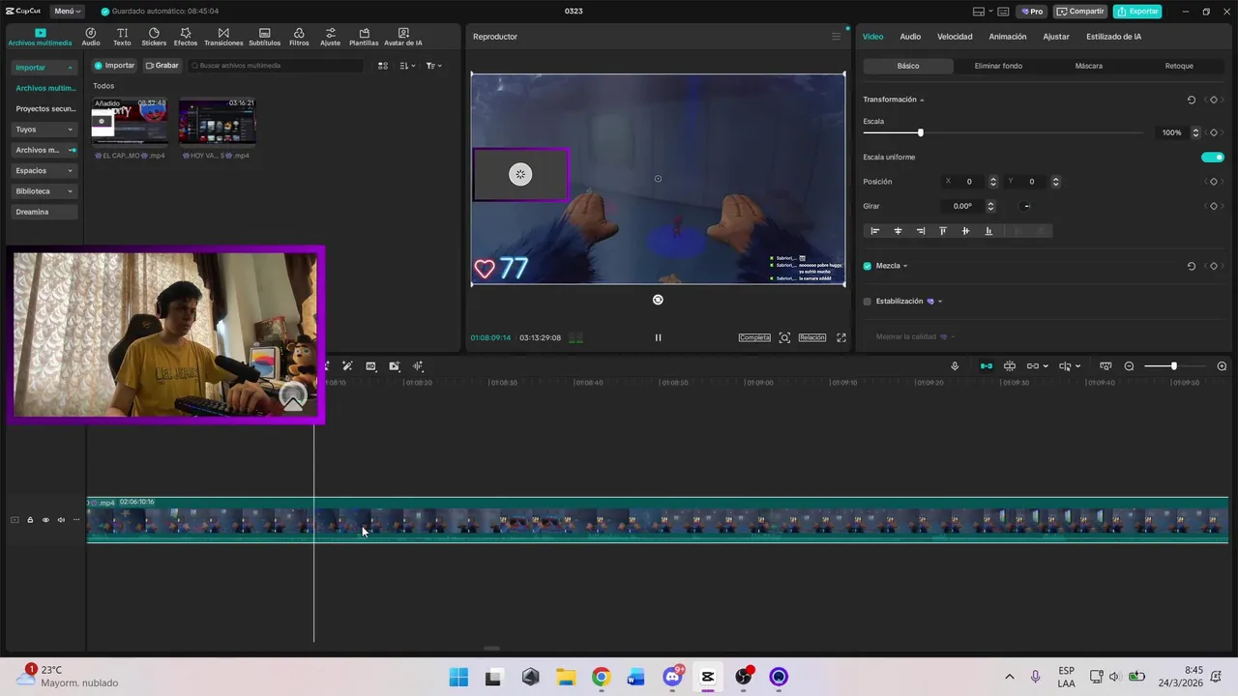Add keyframe for Posición
The width and height of the screenshot is (1238, 696).
[x=1214, y=182]
